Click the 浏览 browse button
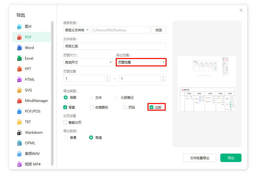The image size is (268, 179). click(x=158, y=30)
